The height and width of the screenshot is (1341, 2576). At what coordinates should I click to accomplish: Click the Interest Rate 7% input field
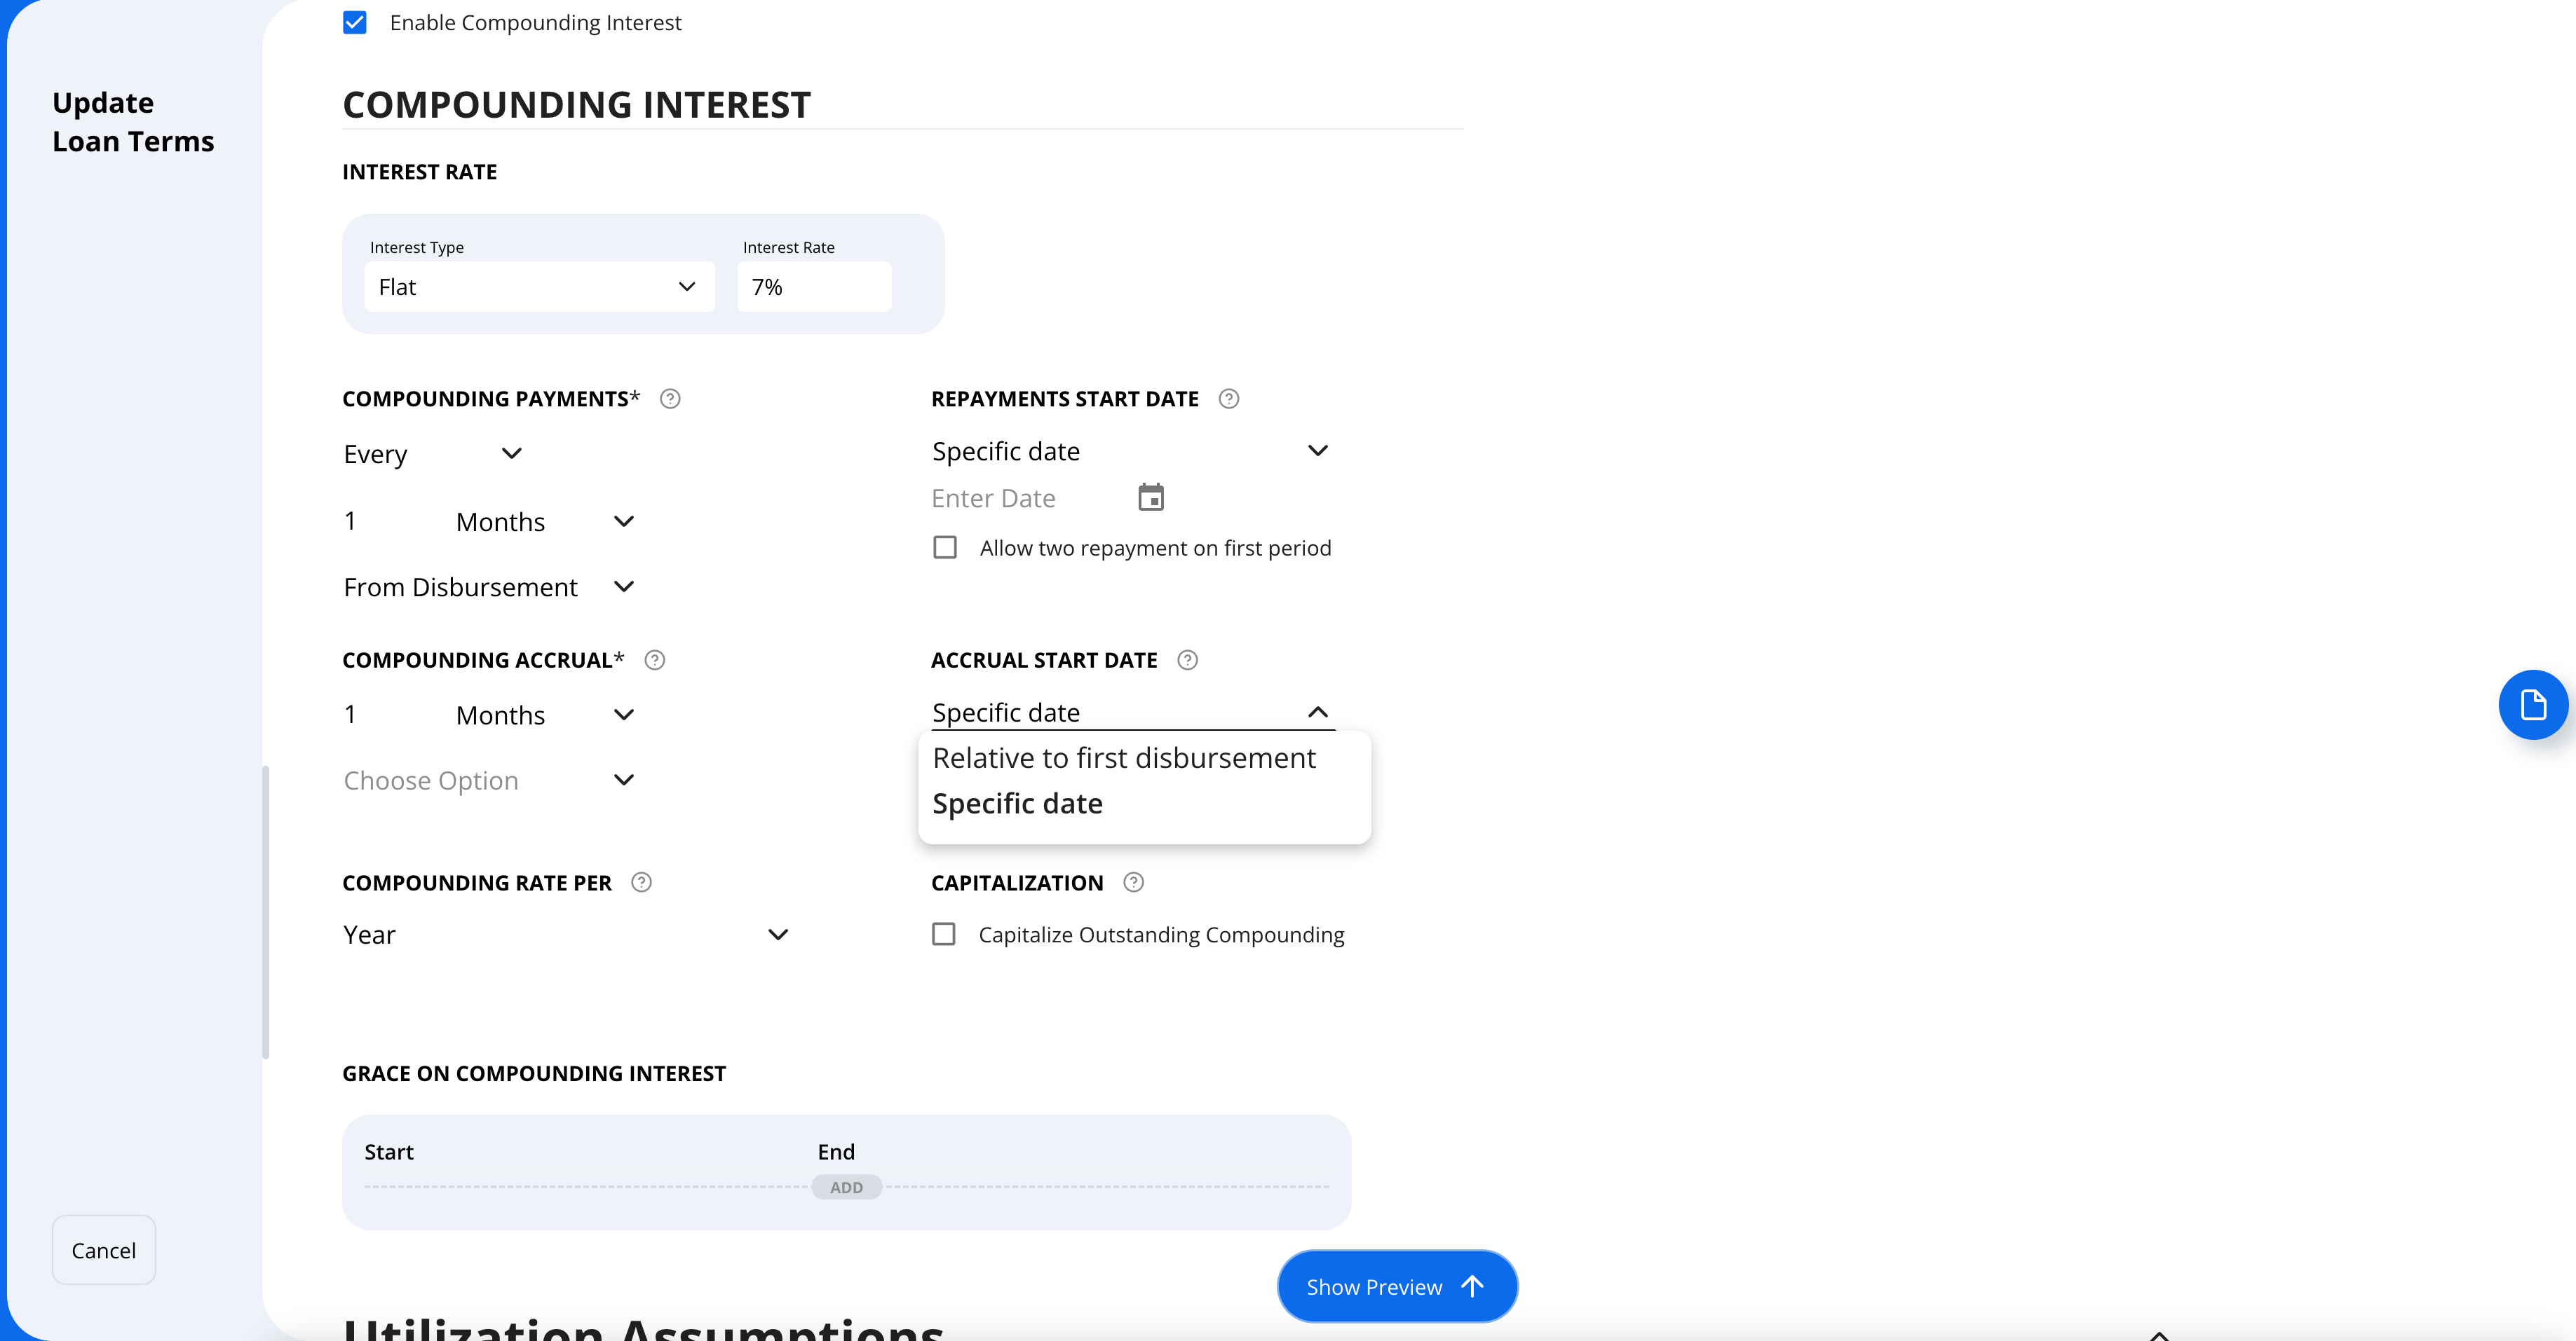(x=814, y=287)
